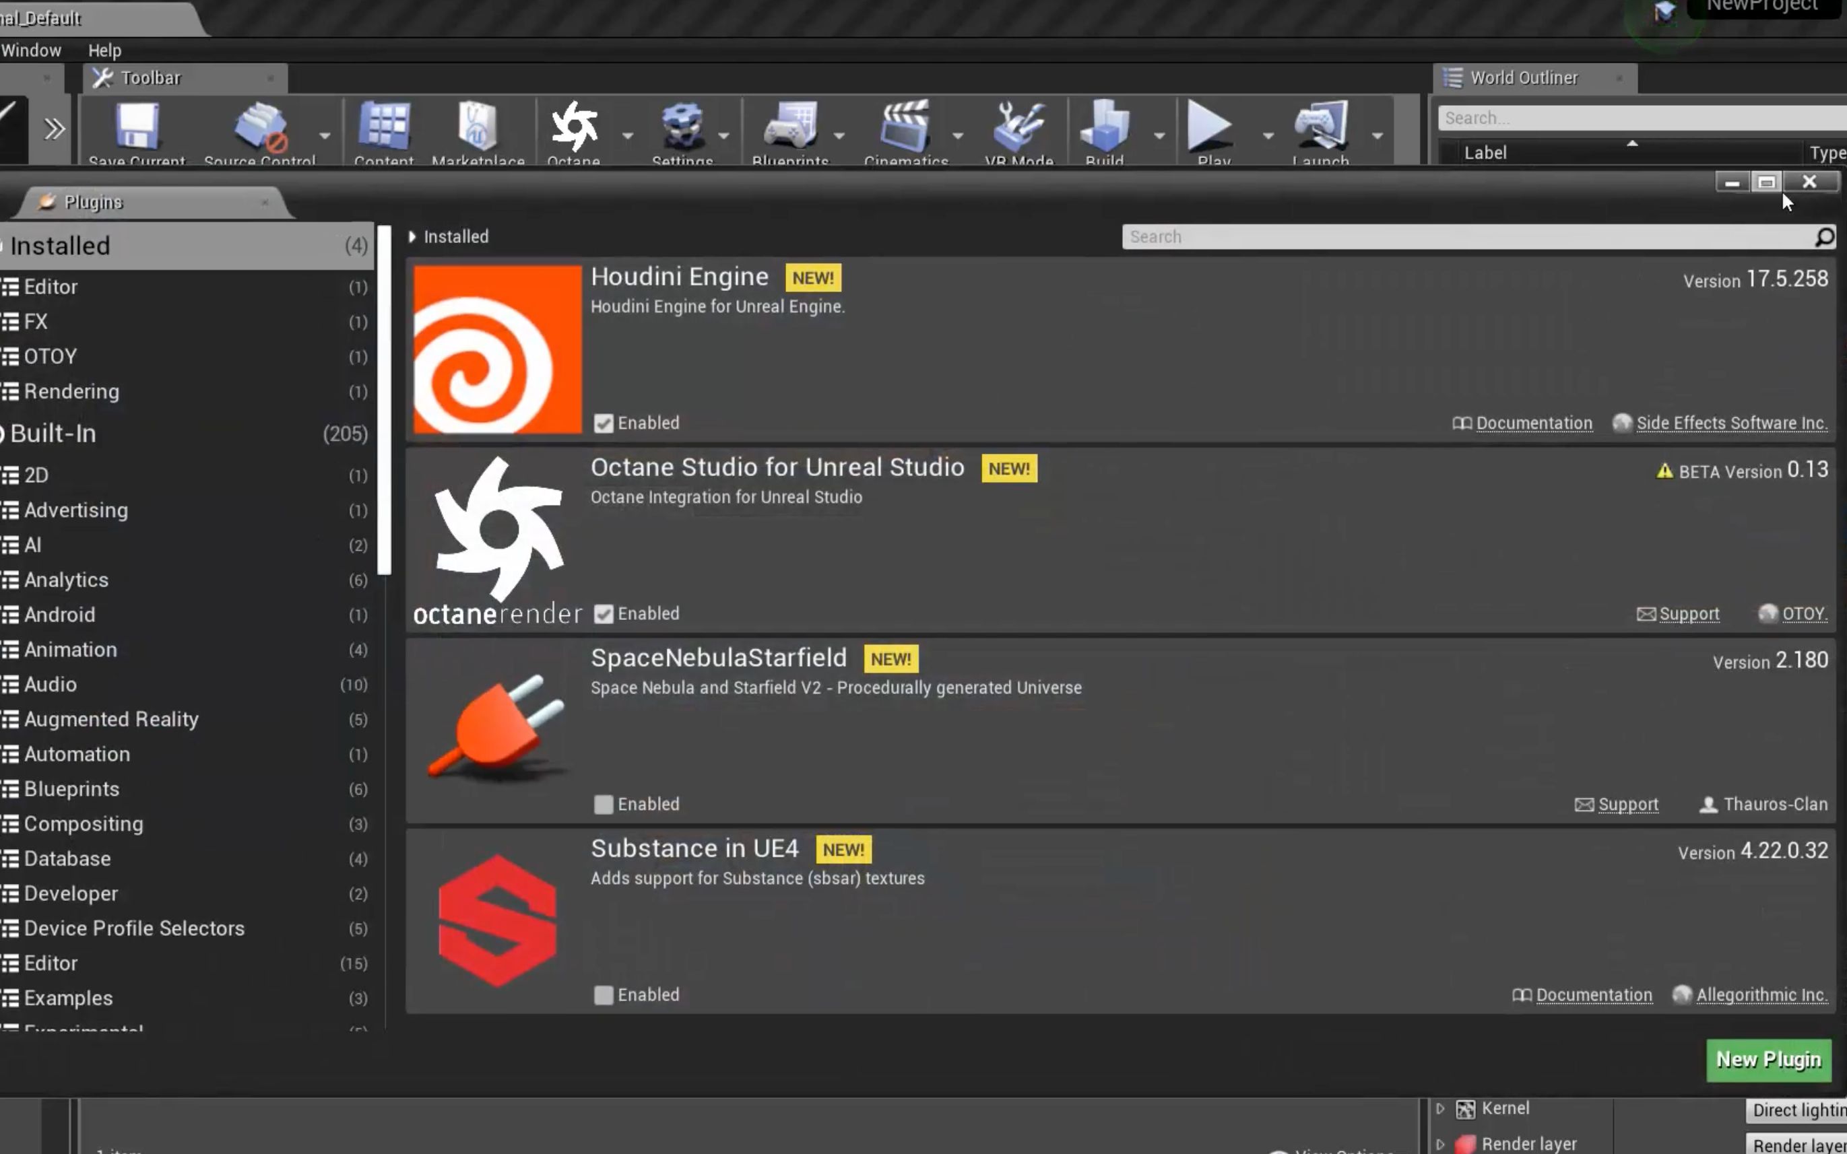Open the Play options dropdown arrow
Screen dimensions: 1847x1154
1268,136
